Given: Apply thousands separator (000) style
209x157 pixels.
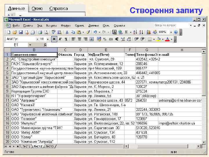Looking at the screenshot, I should point(111,39).
